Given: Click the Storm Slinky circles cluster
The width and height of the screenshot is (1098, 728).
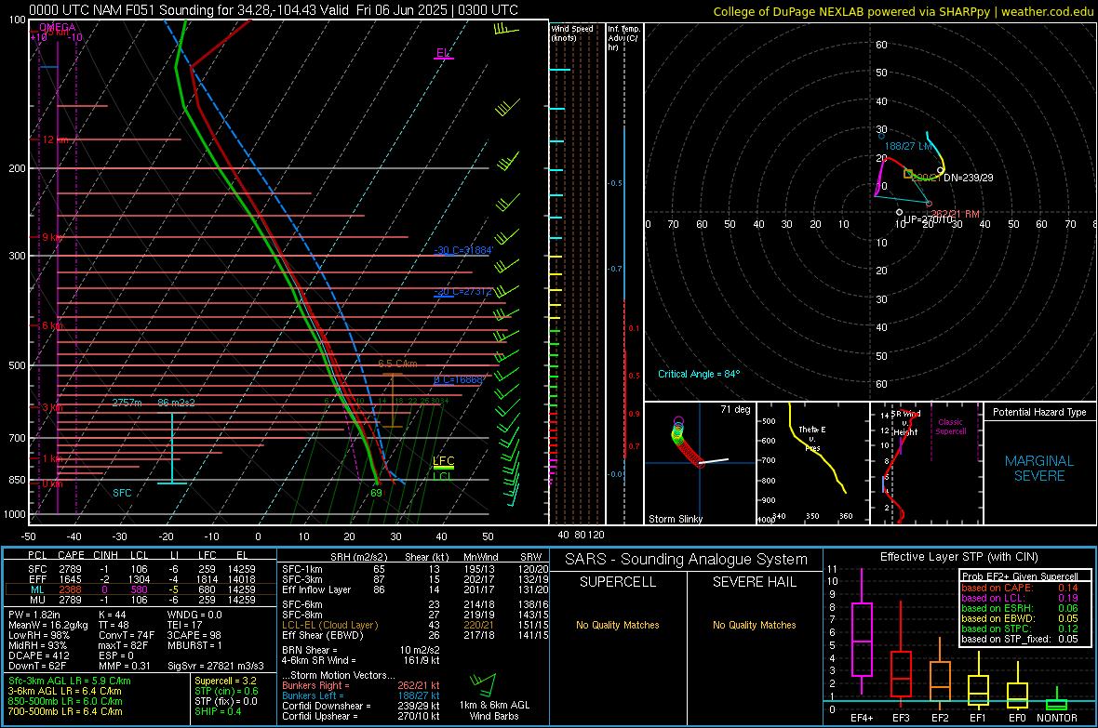Looking at the screenshot, I should pos(687,441).
